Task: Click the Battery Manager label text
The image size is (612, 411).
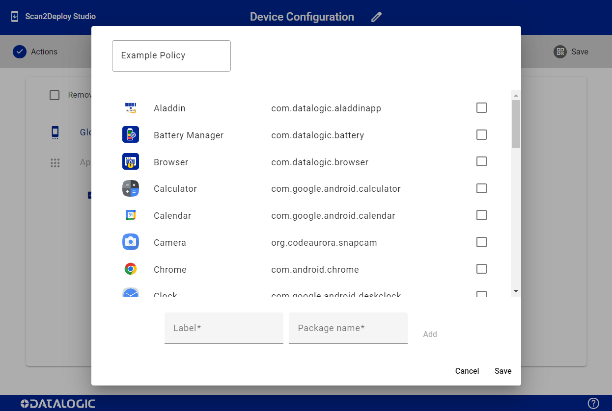Action: pos(189,135)
